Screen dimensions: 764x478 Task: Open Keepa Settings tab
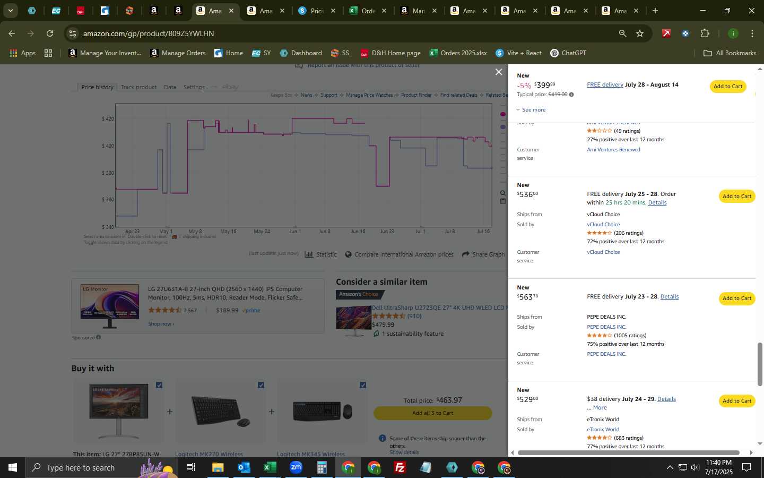pyautogui.click(x=194, y=87)
